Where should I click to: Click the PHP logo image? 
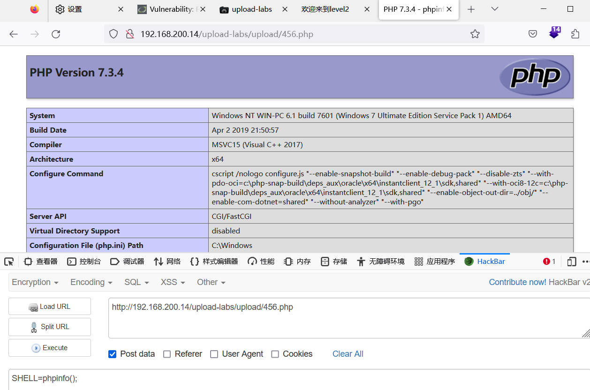535,77
